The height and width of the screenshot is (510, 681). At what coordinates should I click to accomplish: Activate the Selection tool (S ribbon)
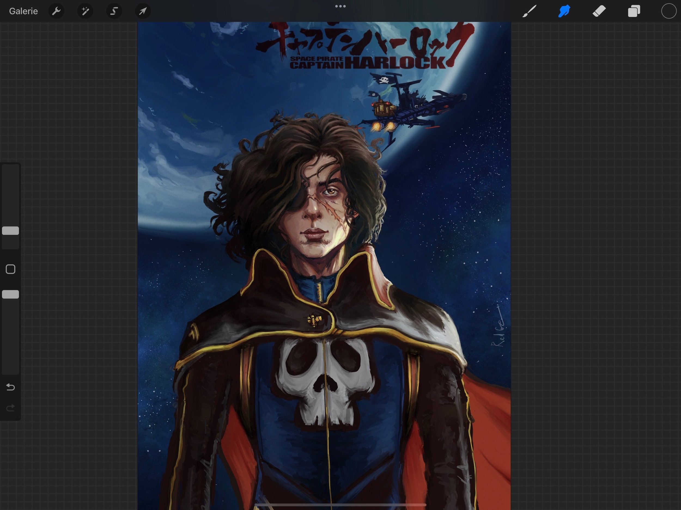point(114,11)
